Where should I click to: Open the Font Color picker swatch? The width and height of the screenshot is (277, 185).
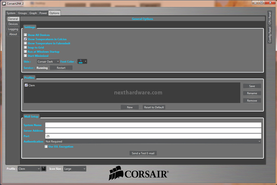(81, 61)
